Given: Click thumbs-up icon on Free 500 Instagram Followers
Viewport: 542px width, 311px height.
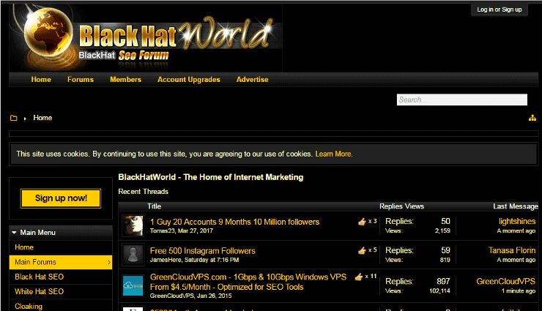Looking at the screenshot, I should 362,250.
